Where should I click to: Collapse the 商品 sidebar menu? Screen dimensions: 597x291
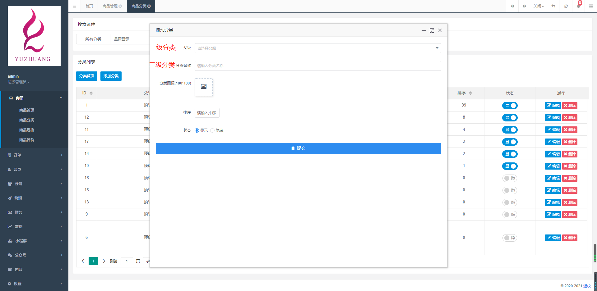[34, 98]
